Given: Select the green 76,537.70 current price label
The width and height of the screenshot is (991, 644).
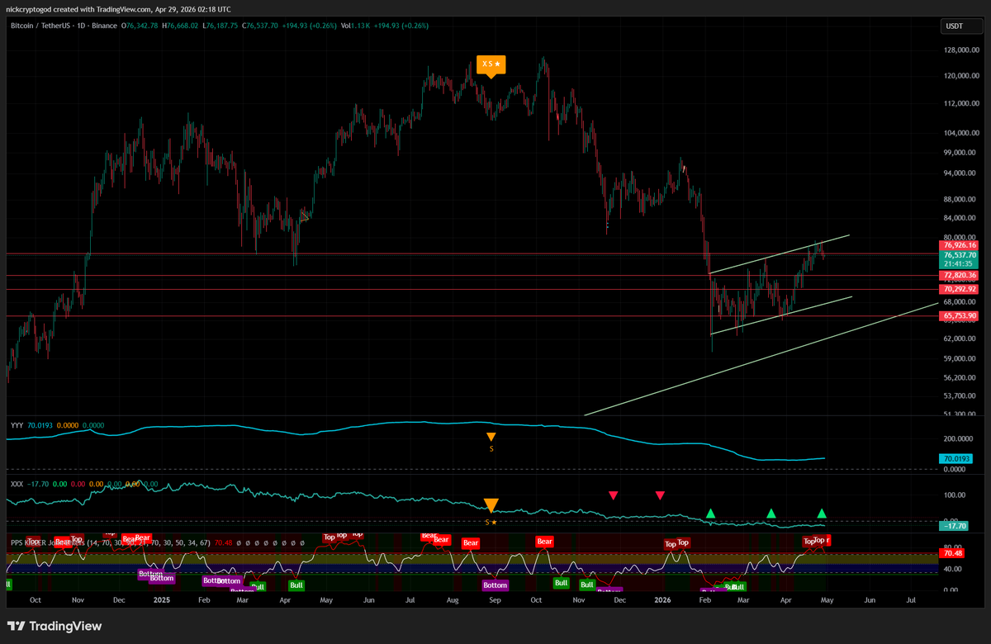Looking at the screenshot, I should [x=959, y=255].
